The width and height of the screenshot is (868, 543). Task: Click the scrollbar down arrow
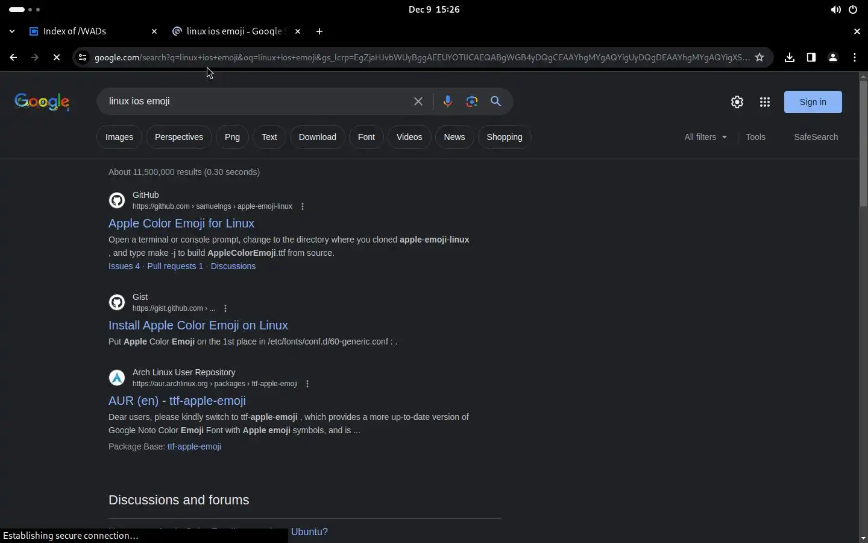[x=863, y=538]
